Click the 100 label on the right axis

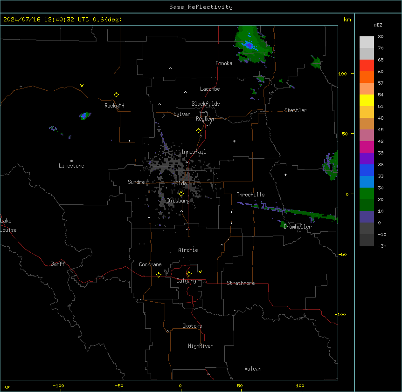click(x=342, y=74)
